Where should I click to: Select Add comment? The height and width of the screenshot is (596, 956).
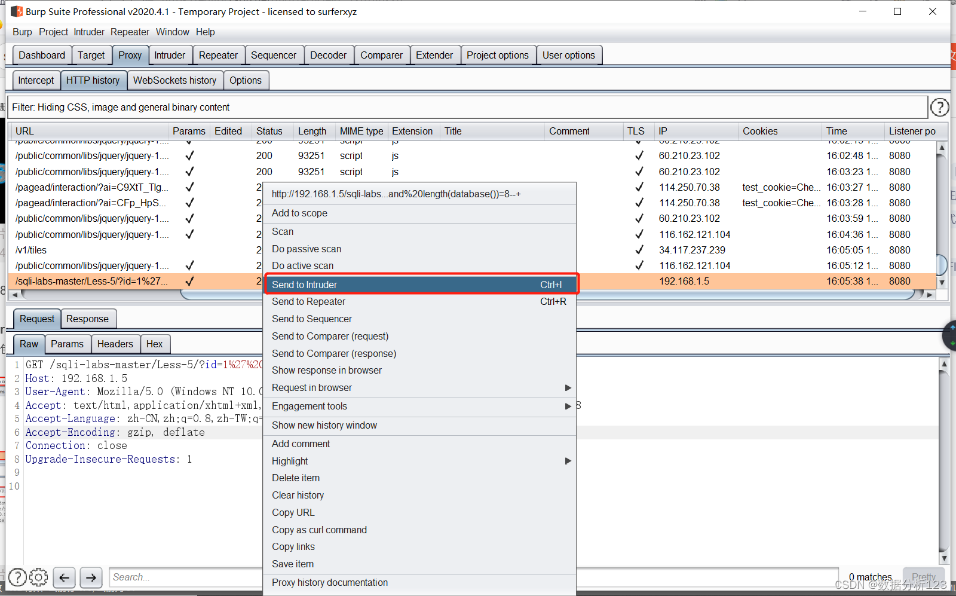click(419, 444)
